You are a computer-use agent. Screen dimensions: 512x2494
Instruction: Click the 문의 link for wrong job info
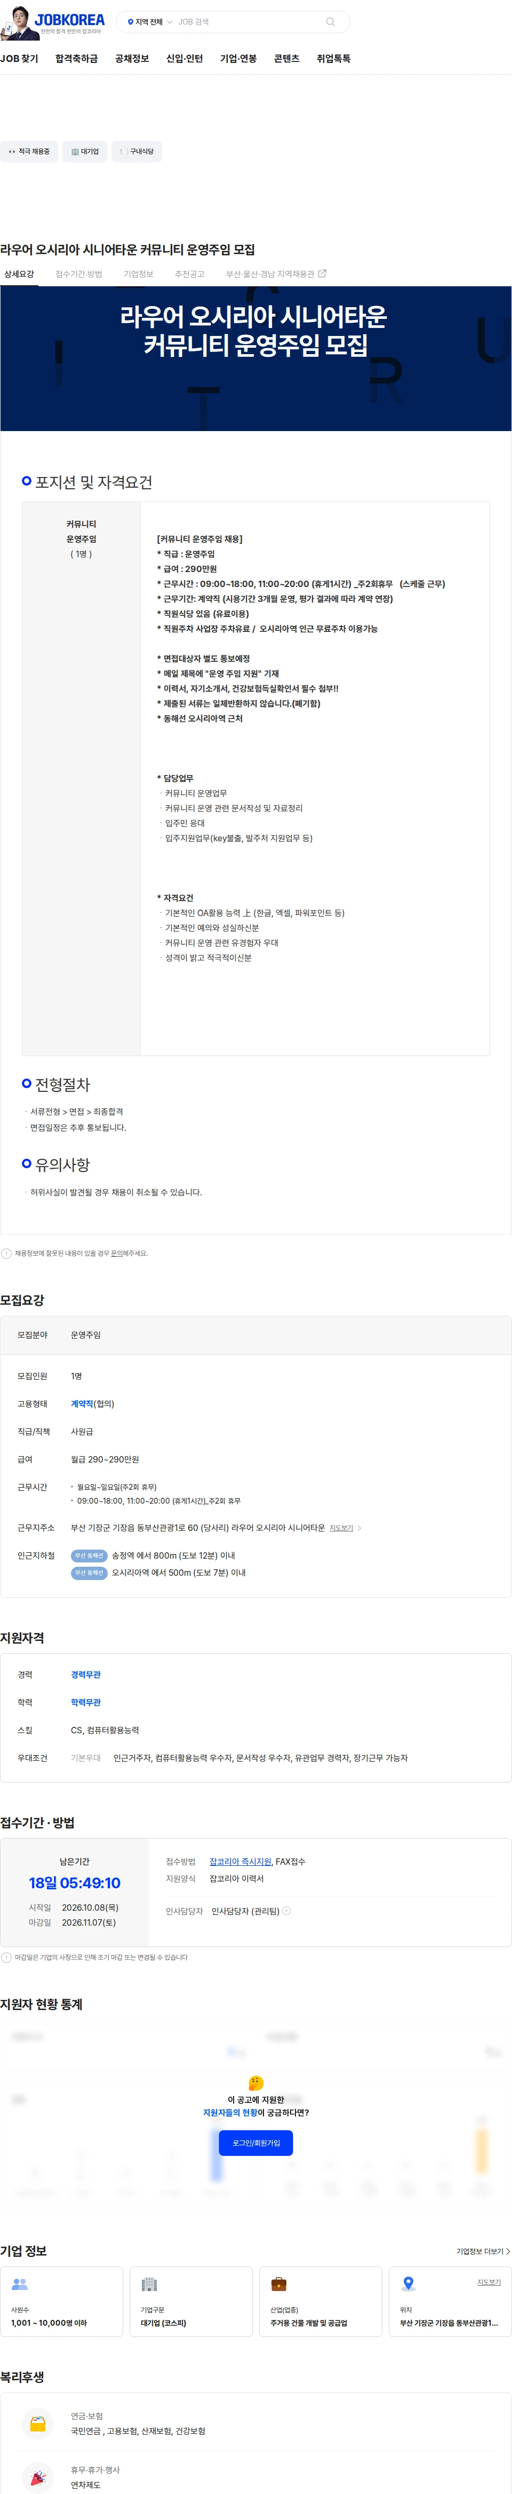click(x=116, y=1253)
